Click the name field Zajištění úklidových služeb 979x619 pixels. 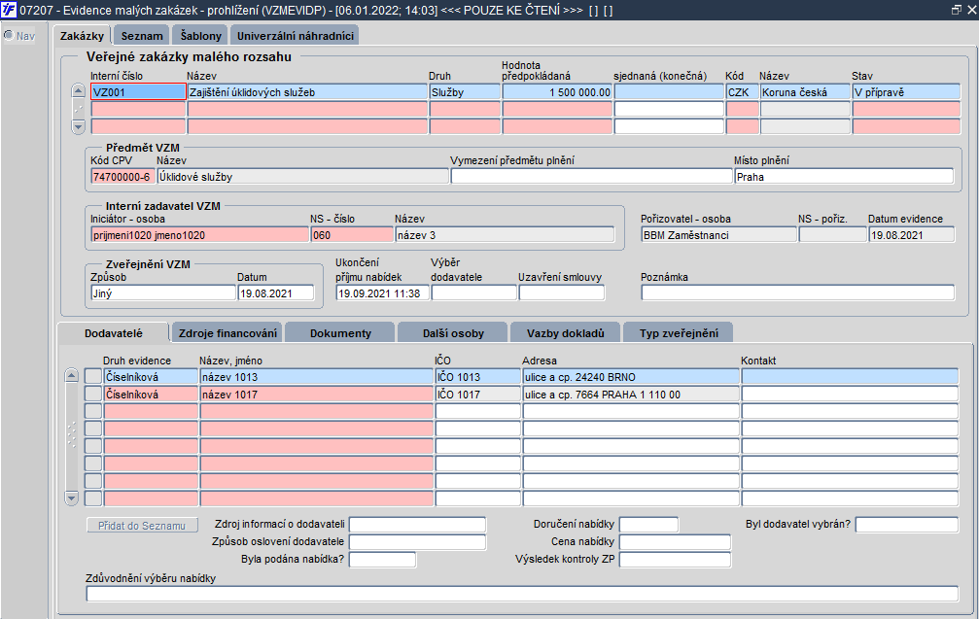(x=307, y=91)
